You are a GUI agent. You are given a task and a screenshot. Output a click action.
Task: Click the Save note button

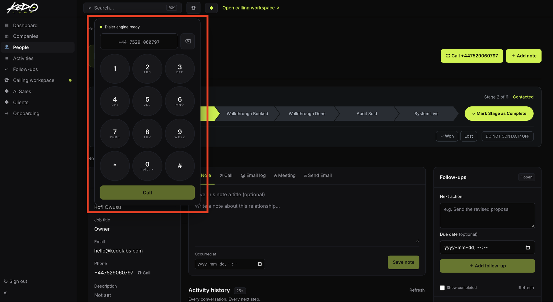[403, 262]
